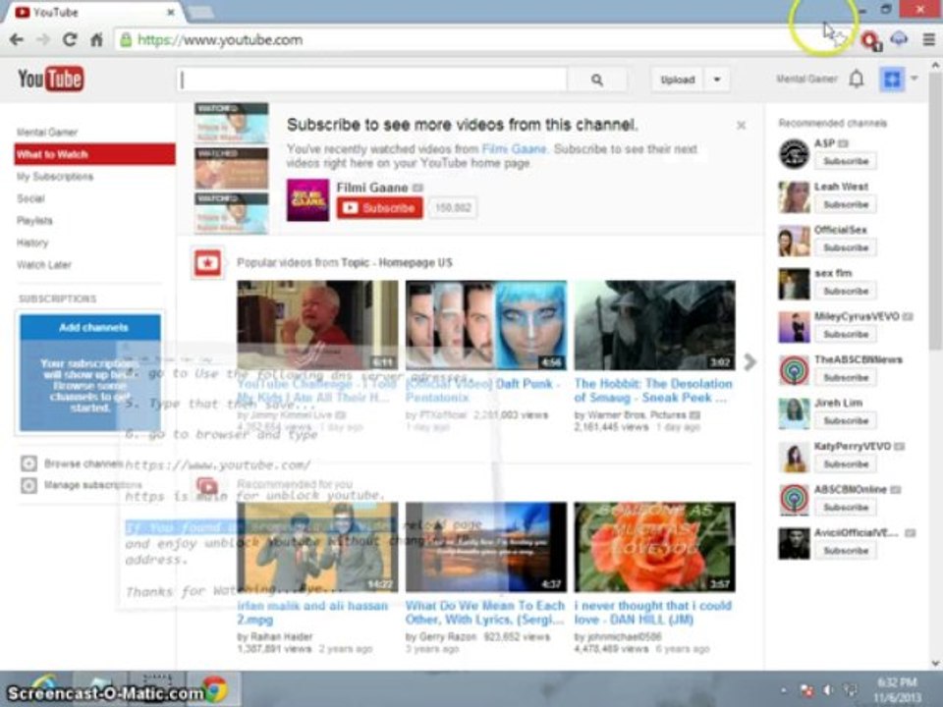Click Mental Gamer in left sidebar
Screen dimensions: 943x707
(x=47, y=132)
